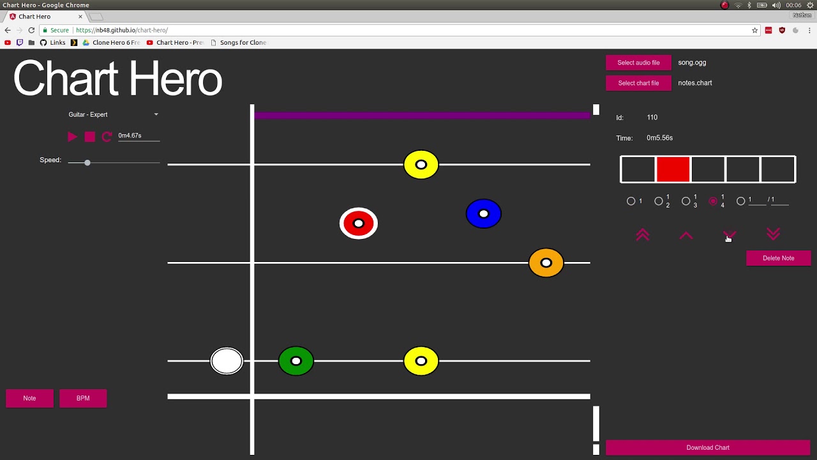Viewport: 817px width, 460px height.
Task: Move note up one step with single-up chevron
Action: point(686,236)
